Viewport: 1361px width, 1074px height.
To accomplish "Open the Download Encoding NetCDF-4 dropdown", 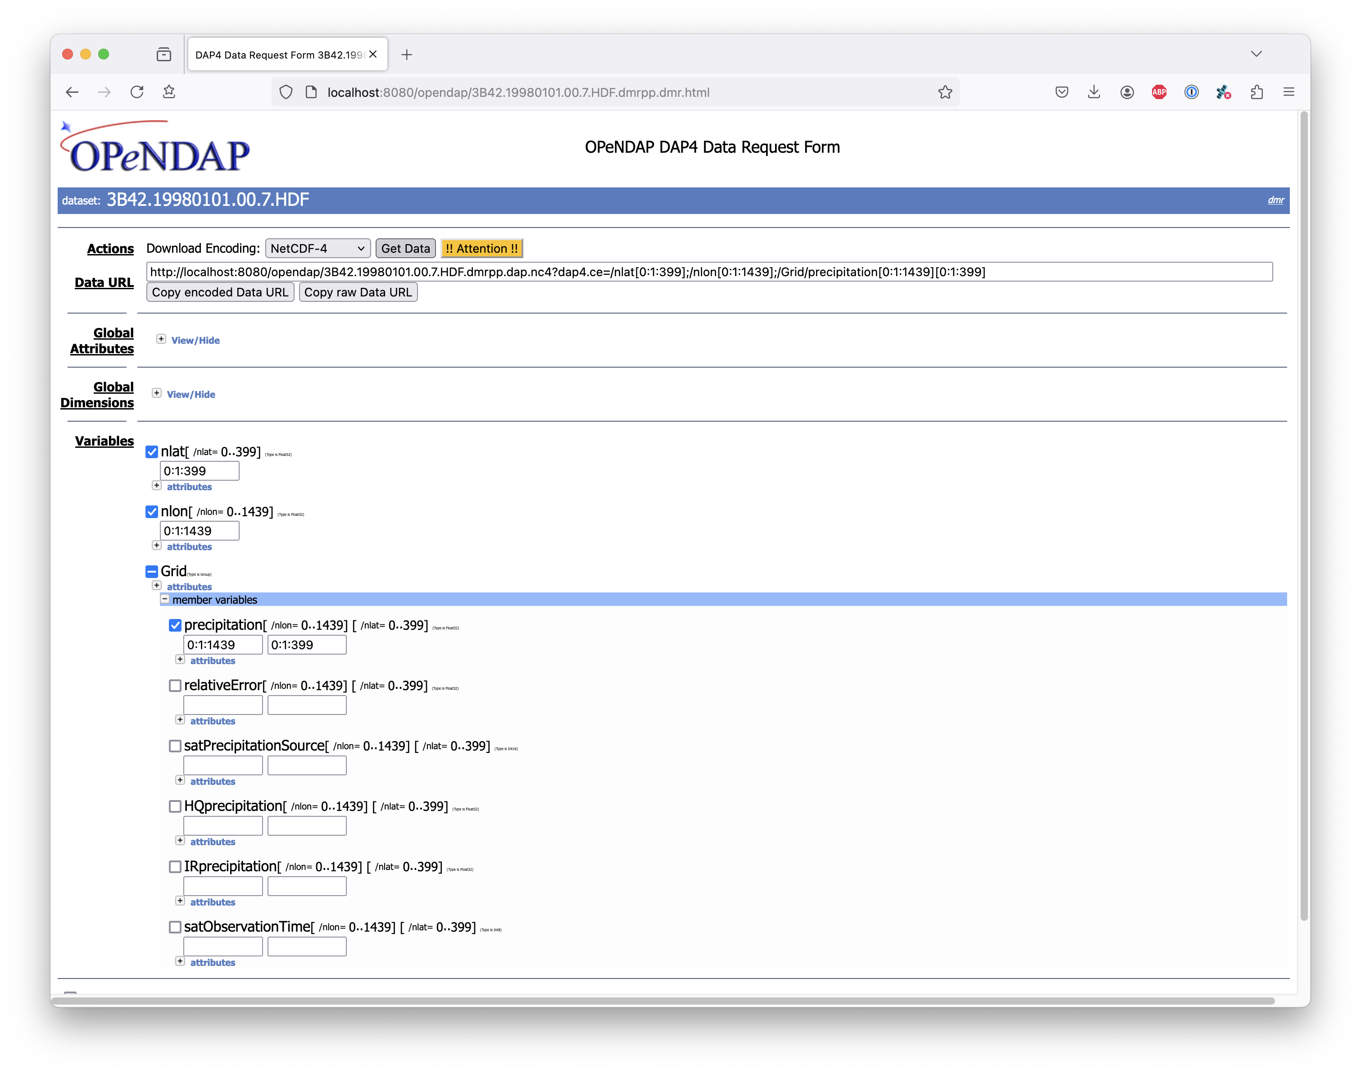I will pyautogui.click(x=318, y=248).
